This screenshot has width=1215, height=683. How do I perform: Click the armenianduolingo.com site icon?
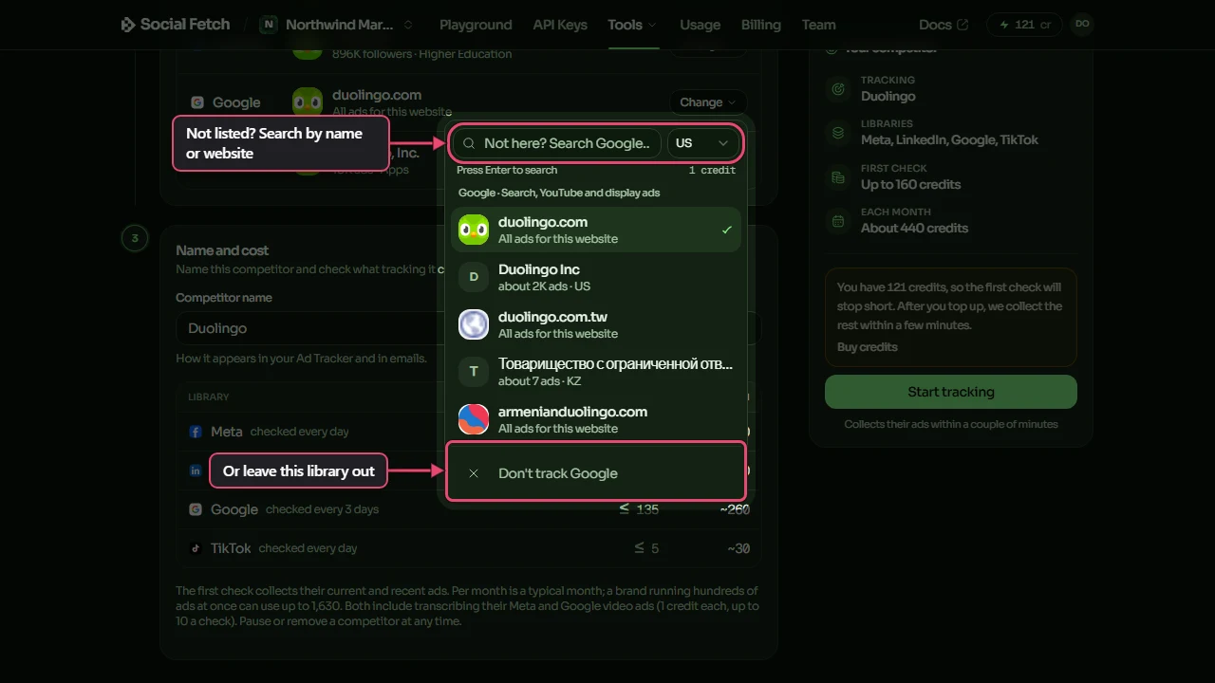[x=474, y=419]
